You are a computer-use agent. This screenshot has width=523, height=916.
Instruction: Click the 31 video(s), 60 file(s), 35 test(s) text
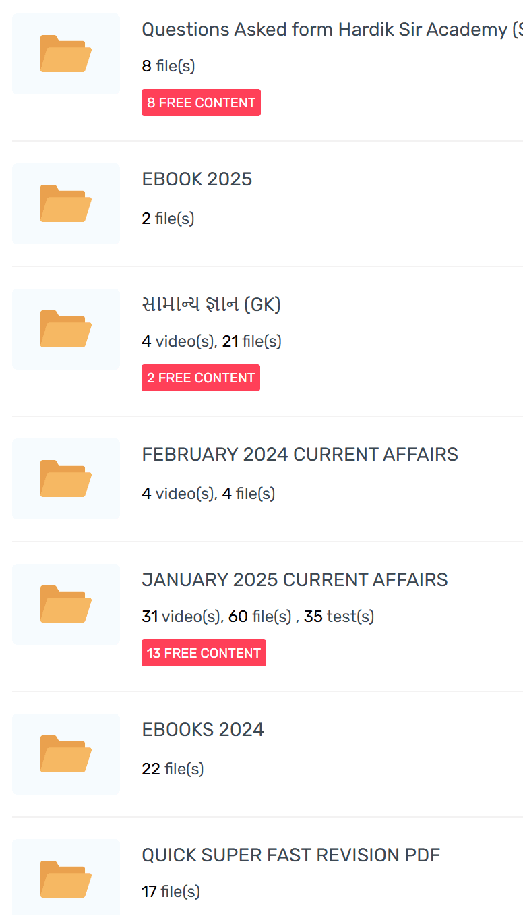(x=257, y=617)
